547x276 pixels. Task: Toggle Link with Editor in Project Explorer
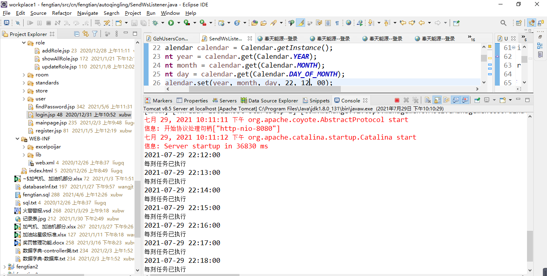(x=85, y=34)
